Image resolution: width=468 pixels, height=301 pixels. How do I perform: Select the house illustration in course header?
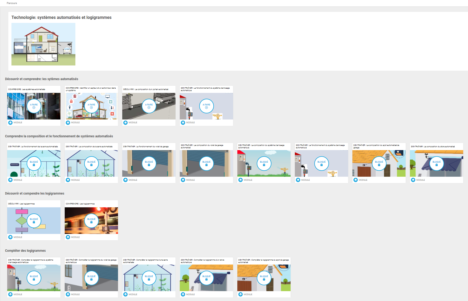tap(43, 44)
